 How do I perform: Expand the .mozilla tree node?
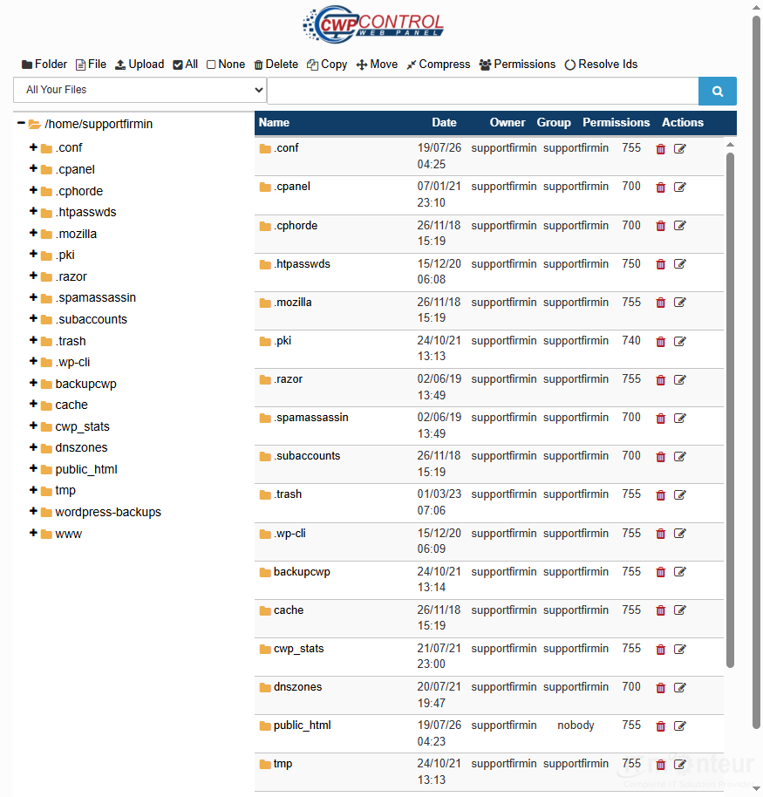33,233
